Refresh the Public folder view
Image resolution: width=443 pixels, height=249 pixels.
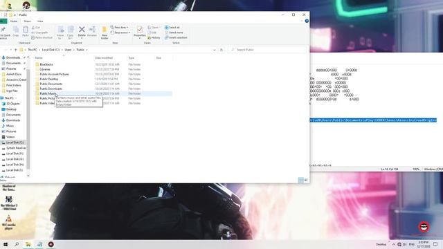click(221, 50)
